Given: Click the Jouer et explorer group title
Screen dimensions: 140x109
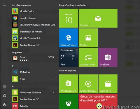Looking at the screenshot, I should (68, 71).
